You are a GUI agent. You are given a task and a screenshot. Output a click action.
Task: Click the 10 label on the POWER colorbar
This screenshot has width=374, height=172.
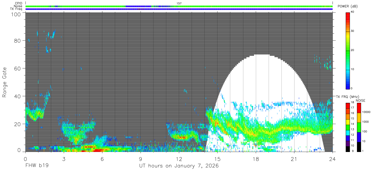(352, 69)
